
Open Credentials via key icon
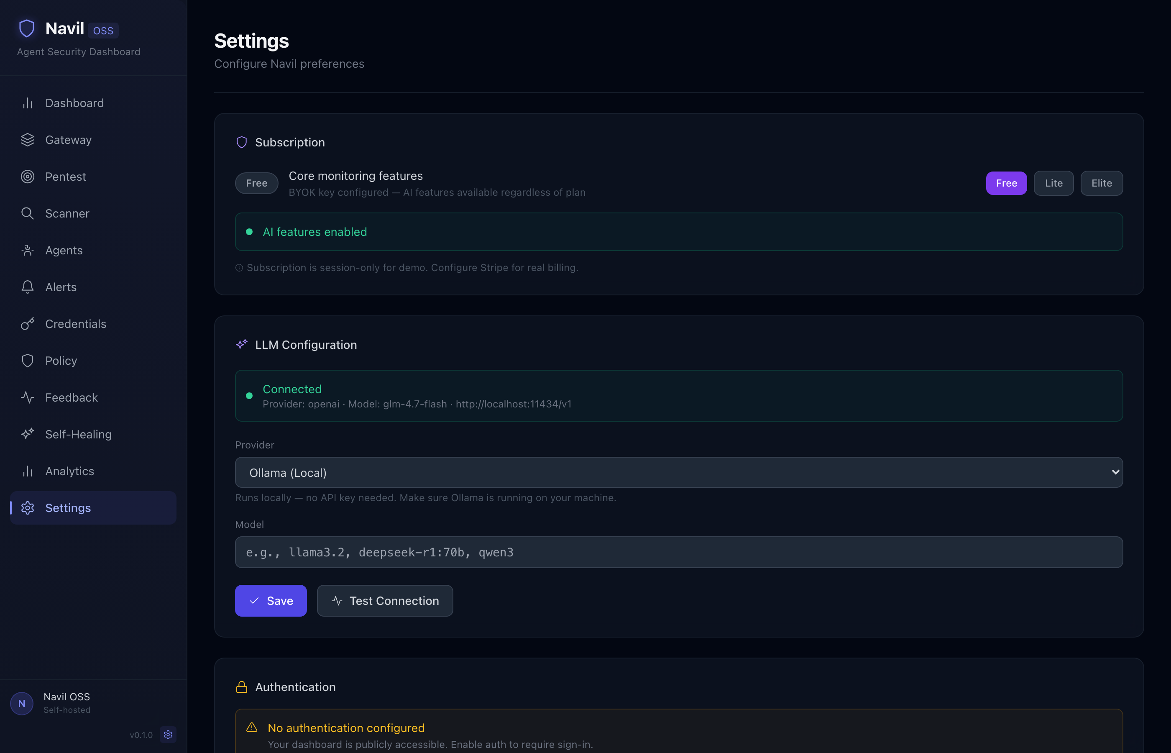[27, 324]
